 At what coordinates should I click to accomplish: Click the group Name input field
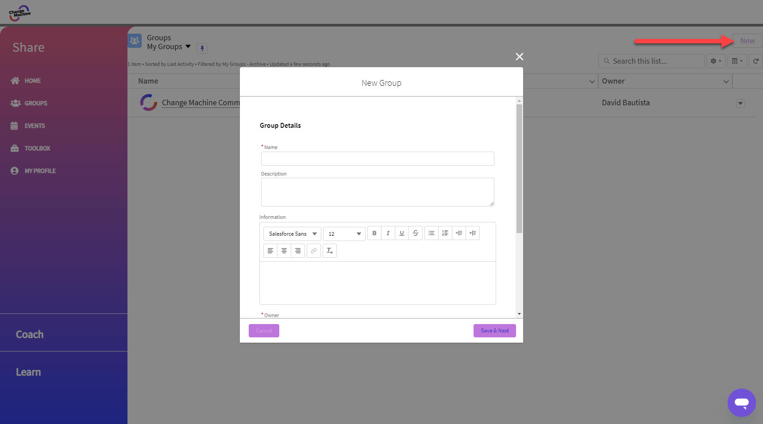pyautogui.click(x=378, y=159)
